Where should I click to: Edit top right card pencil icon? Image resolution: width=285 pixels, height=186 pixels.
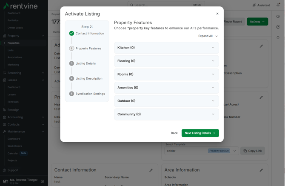click(261, 46)
